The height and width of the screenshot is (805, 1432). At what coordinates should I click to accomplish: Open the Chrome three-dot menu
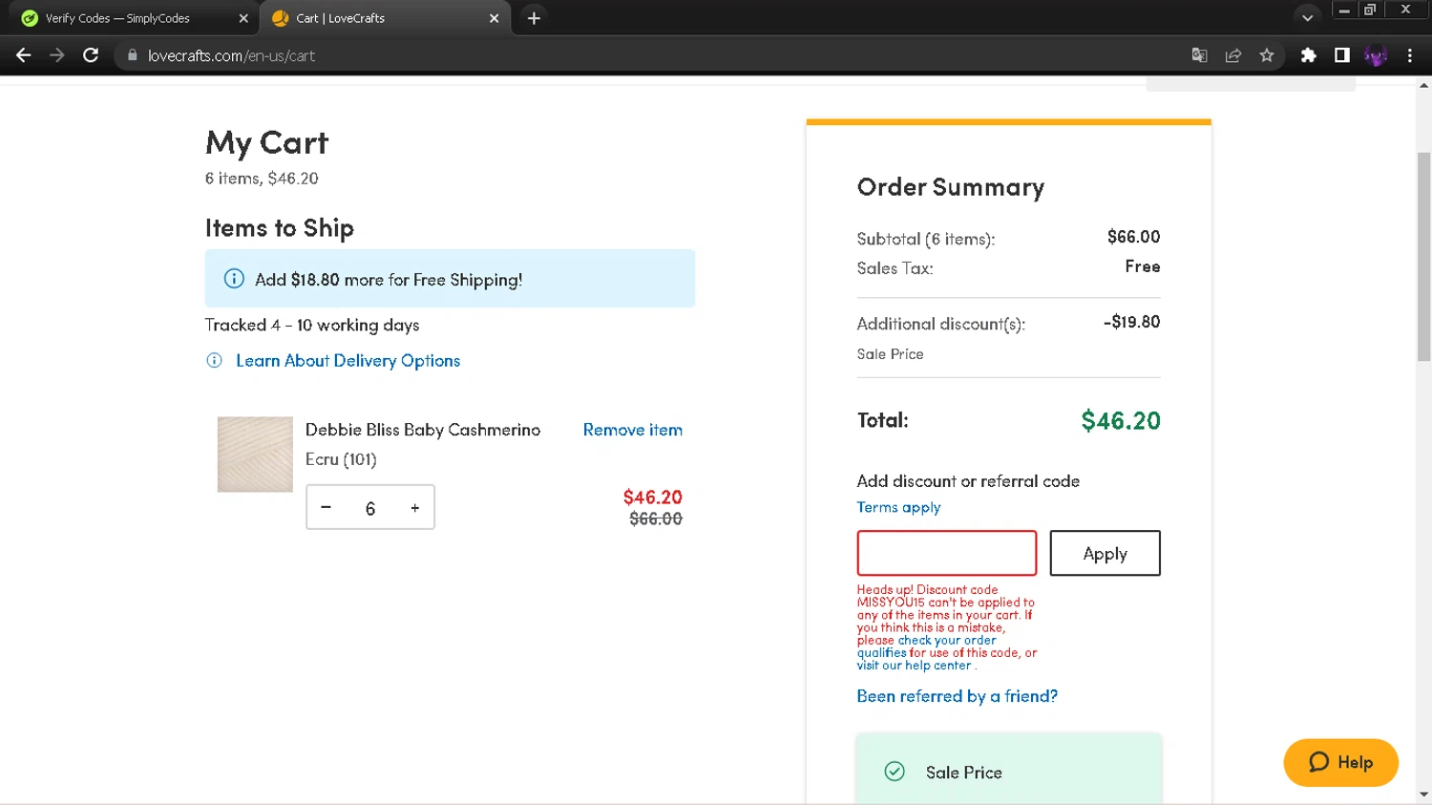tap(1410, 55)
